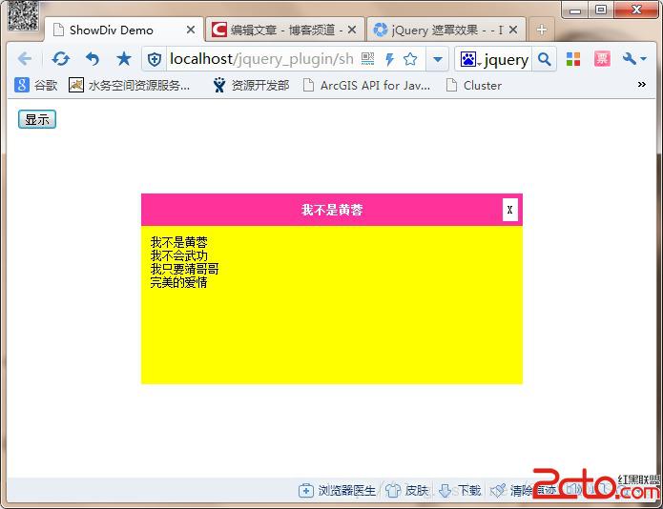Viewport: 663px width, 509px height.
Task: Click the 显示 button
Action: point(37,119)
